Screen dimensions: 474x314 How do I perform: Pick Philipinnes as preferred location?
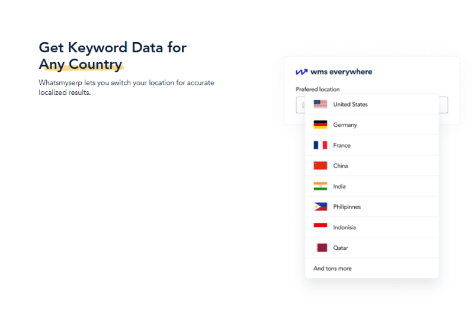click(x=372, y=207)
